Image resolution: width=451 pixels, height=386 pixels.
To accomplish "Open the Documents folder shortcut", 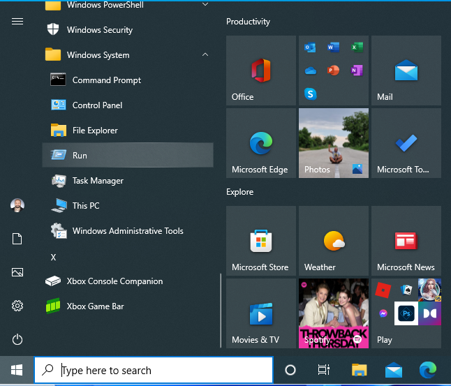I will point(17,239).
